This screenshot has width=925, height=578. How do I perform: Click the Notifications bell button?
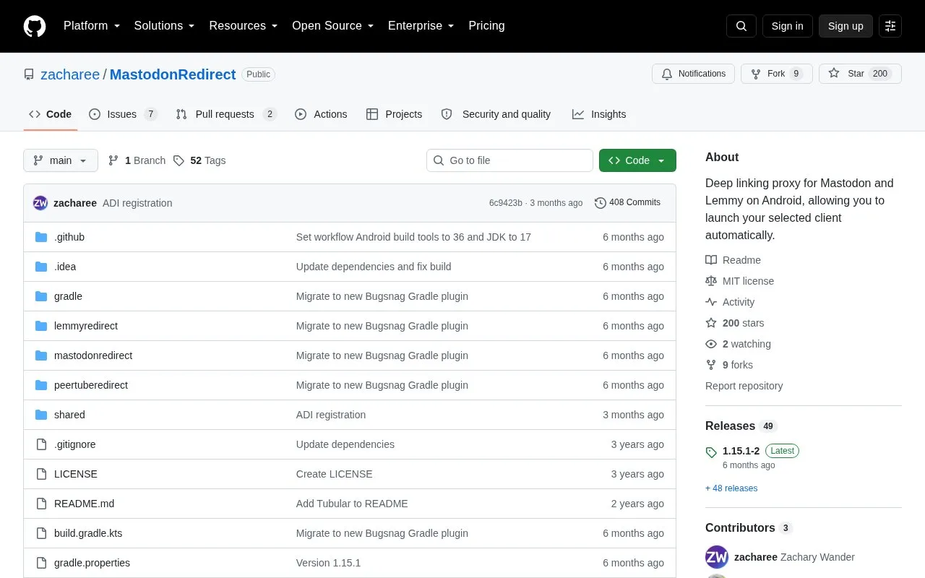pos(693,74)
